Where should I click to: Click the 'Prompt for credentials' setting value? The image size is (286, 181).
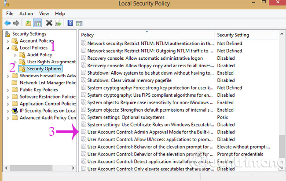tap(240, 154)
